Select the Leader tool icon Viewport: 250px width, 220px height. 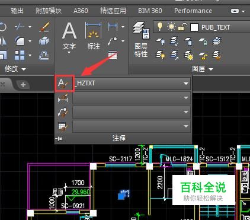[x=113, y=41]
